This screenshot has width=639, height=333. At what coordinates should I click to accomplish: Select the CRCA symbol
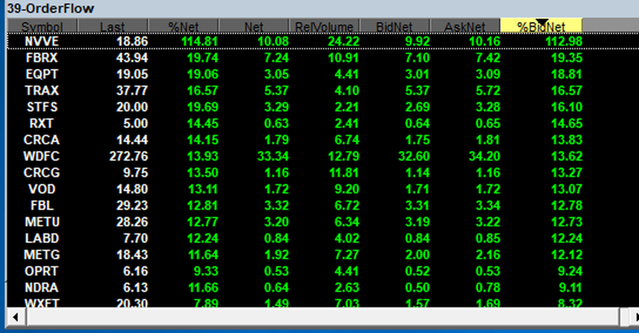point(42,140)
